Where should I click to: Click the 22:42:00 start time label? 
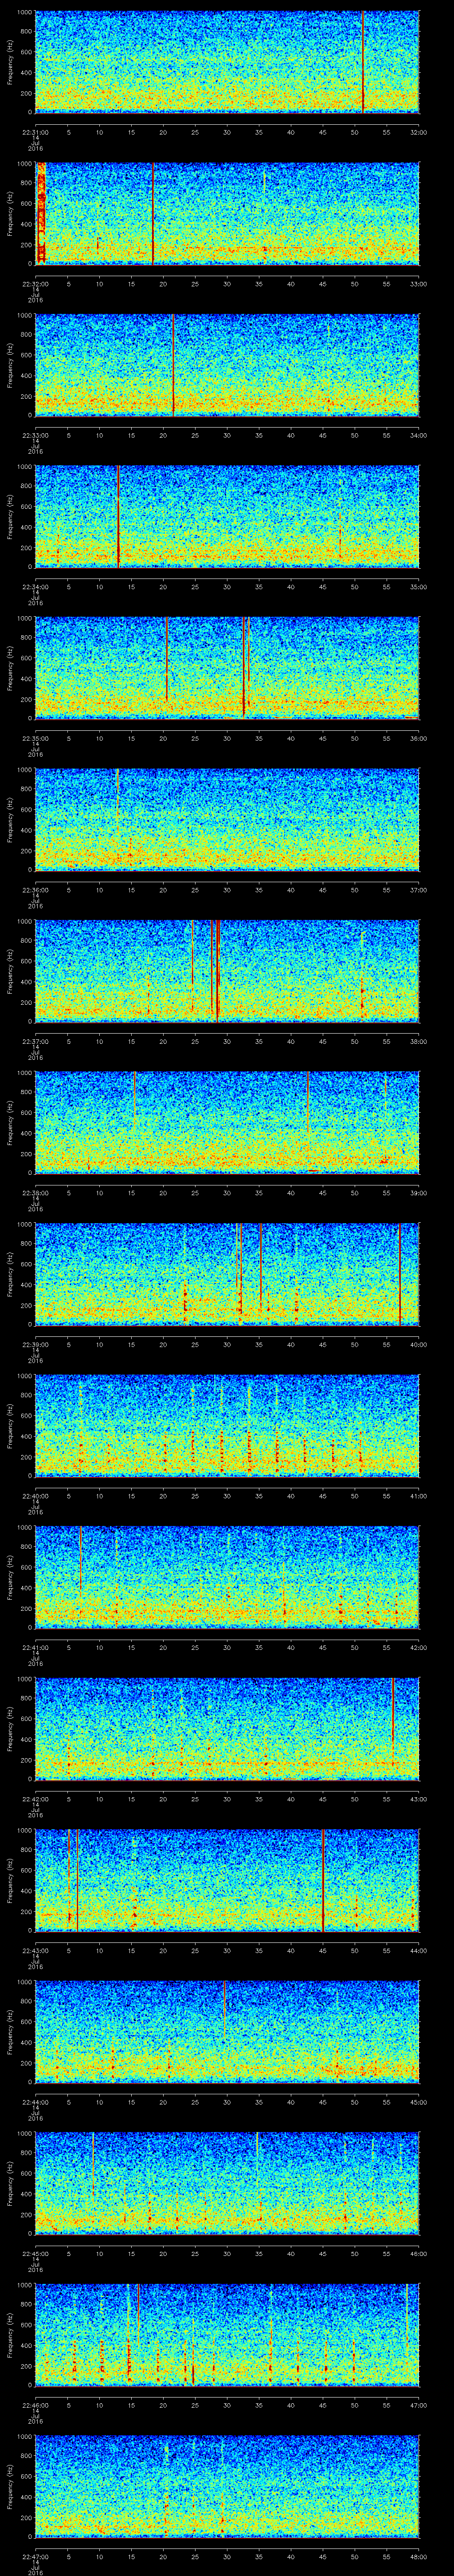[x=36, y=1798]
